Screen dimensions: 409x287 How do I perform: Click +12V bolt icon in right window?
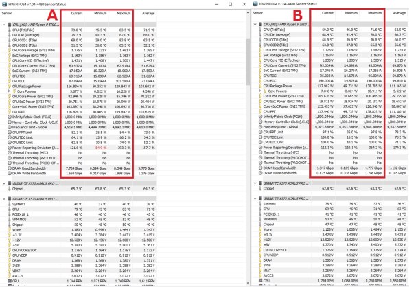tap(260, 240)
